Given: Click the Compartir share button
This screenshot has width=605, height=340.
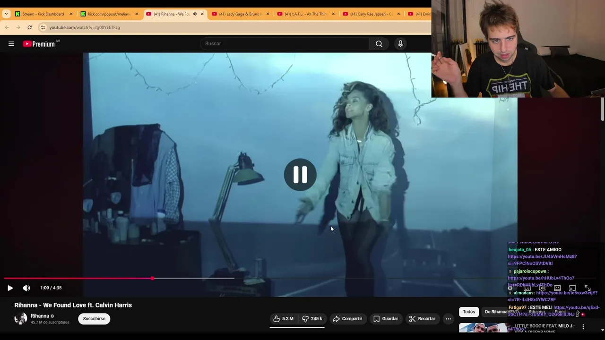Looking at the screenshot, I should (x=347, y=319).
